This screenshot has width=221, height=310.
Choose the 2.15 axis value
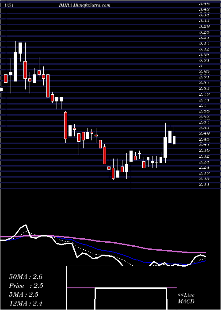pyautogui.click(x=204, y=179)
